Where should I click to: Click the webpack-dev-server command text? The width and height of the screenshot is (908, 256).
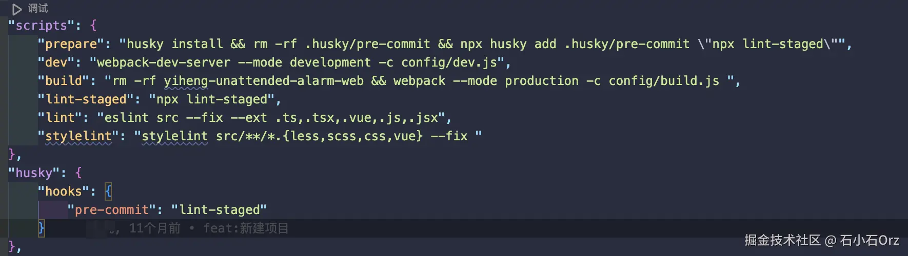click(x=163, y=62)
